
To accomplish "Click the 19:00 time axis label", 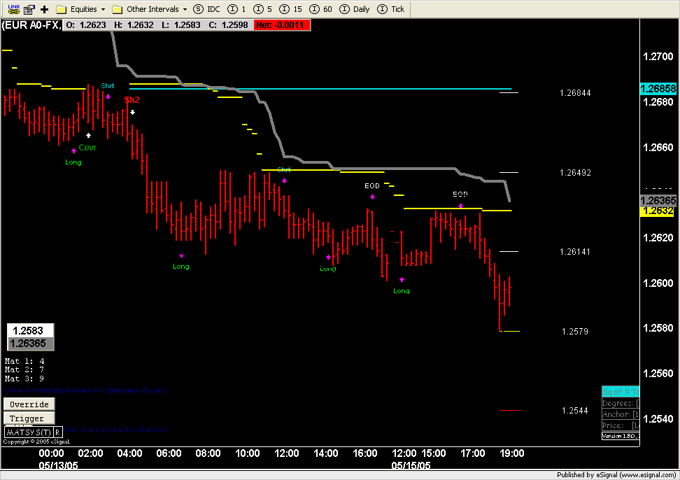I will coord(512,453).
